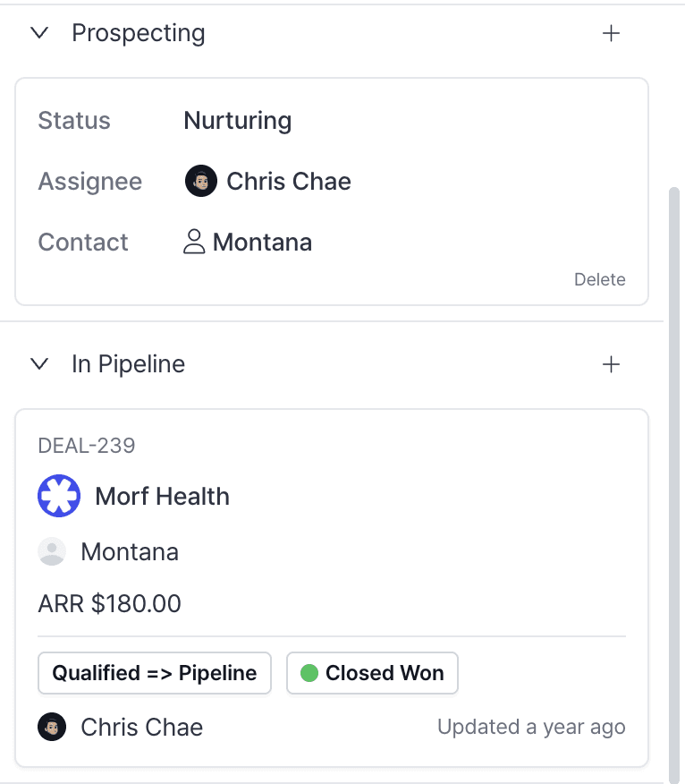
Task: Click the vertical scrollbar on the right
Action: (x=674, y=483)
